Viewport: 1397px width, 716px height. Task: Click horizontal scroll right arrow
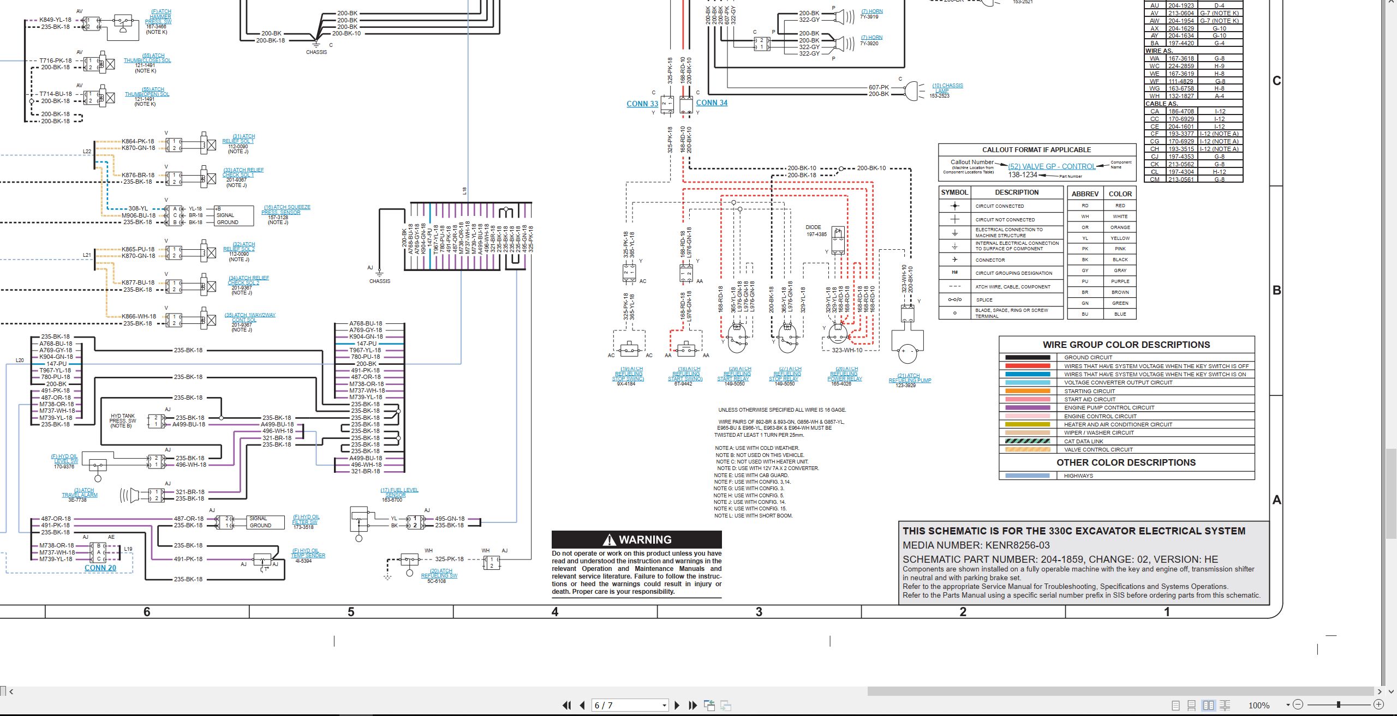pos(1380,691)
